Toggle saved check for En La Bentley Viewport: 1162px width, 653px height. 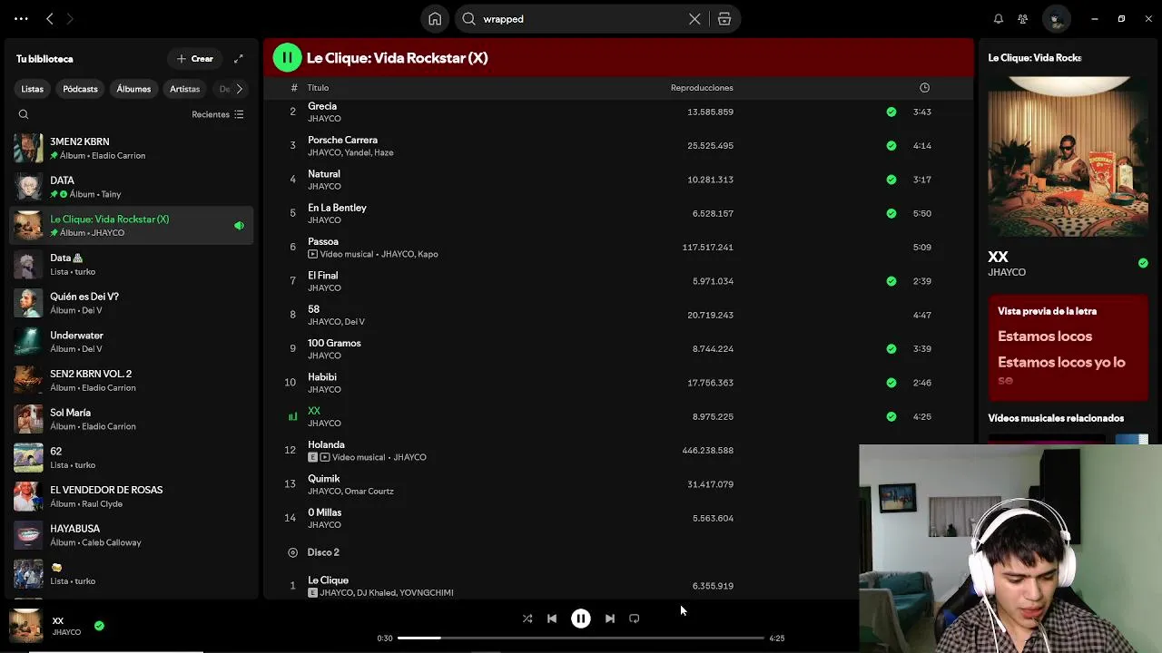tap(891, 213)
